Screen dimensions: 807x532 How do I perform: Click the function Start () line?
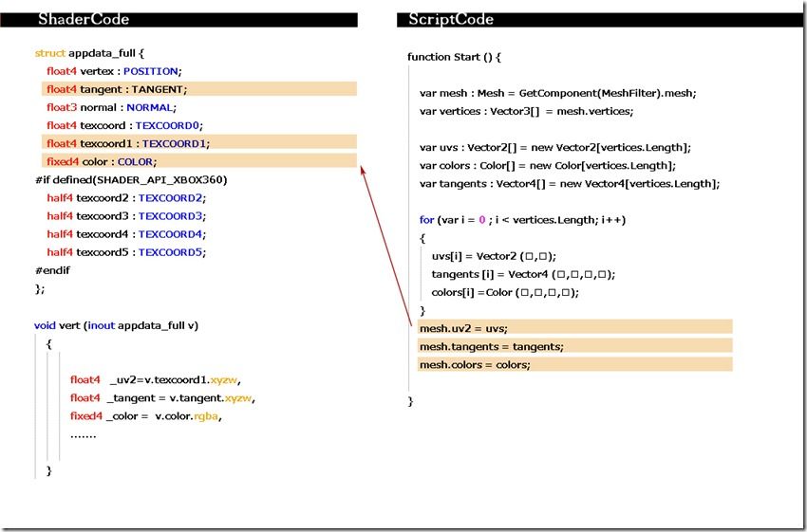(455, 57)
